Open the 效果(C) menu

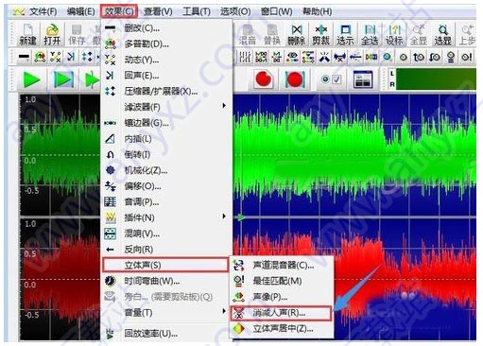click(x=119, y=11)
